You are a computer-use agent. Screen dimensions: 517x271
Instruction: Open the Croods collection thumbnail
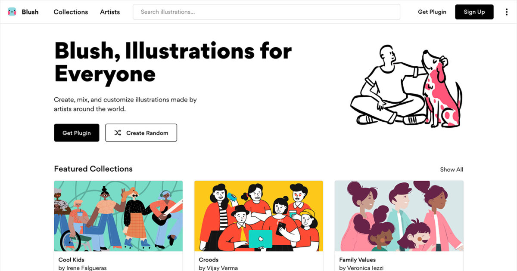click(x=258, y=215)
